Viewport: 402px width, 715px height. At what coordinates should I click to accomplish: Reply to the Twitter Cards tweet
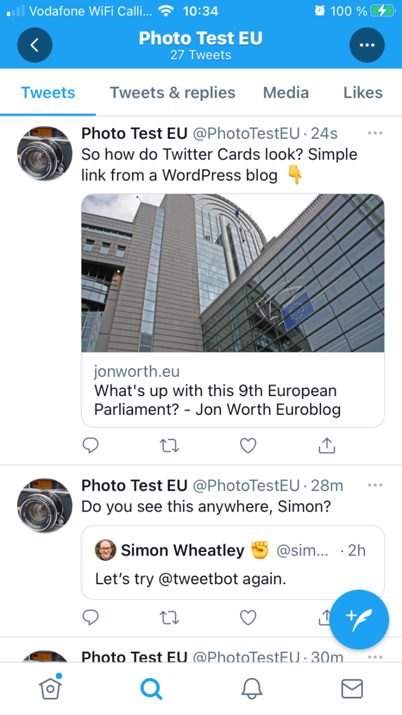90,446
